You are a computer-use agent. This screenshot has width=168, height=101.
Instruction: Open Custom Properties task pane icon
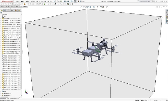pos(167,21)
